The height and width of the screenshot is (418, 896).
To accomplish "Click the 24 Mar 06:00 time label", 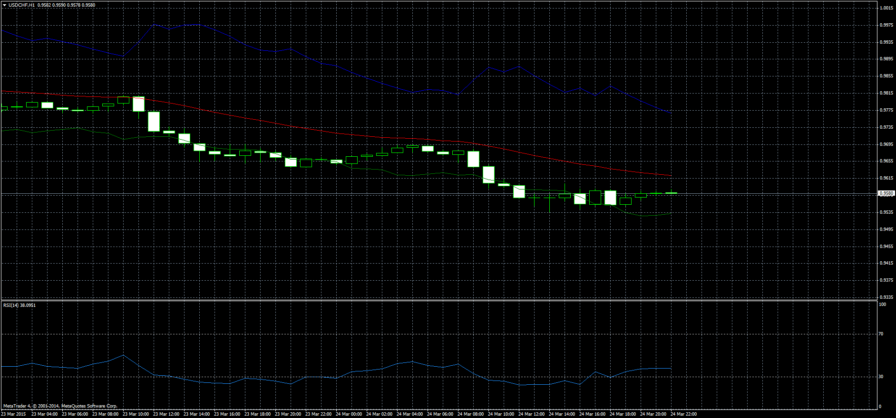I will pos(440,414).
